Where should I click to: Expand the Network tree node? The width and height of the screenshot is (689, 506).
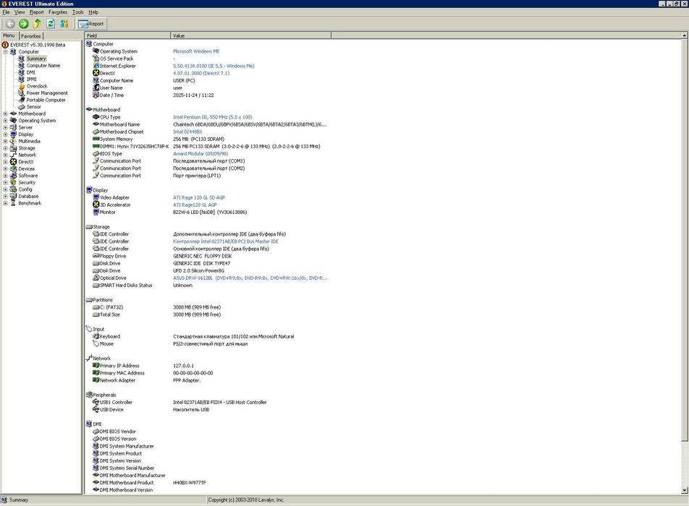tap(5, 155)
